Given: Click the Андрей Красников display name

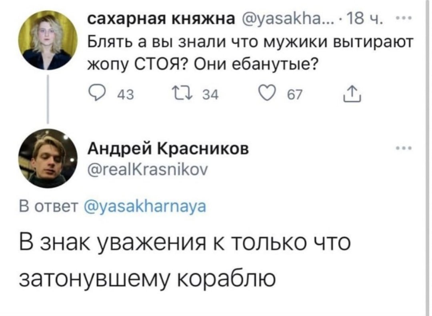Looking at the screenshot, I should click(168, 149).
